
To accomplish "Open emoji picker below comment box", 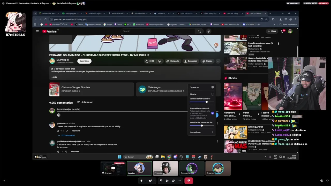I will 59,115.
